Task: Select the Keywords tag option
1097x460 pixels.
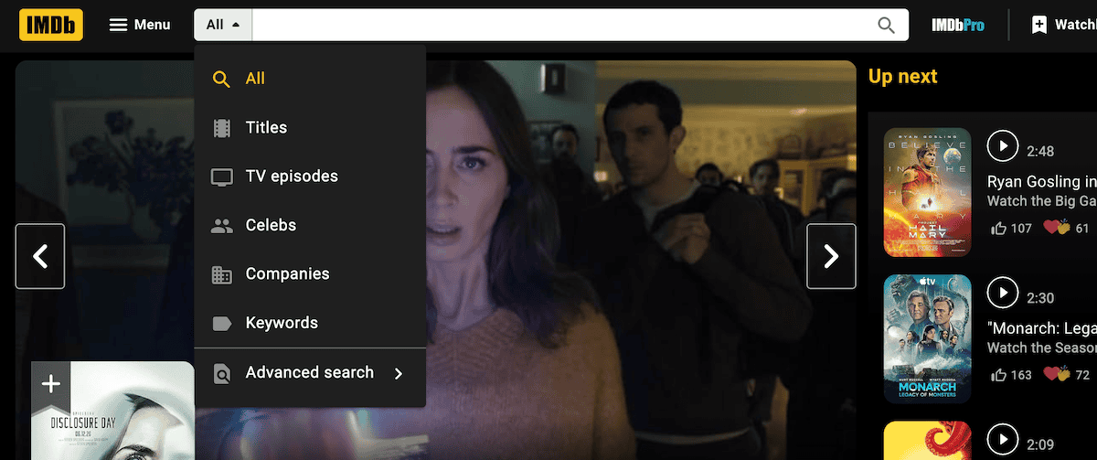Action: click(282, 323)
